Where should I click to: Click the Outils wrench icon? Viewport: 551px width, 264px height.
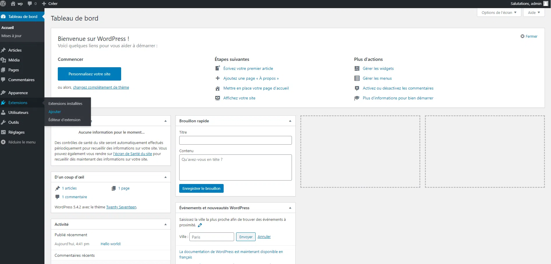[x=3, y=122]
